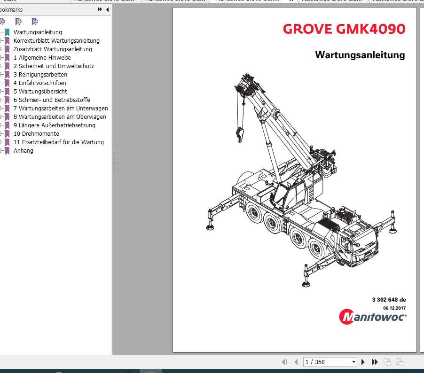The height and width of the screenshot is (373, 424).
Task: Click the previous page arrow icon
Action: pyautogui.click(x=296, y=362)
